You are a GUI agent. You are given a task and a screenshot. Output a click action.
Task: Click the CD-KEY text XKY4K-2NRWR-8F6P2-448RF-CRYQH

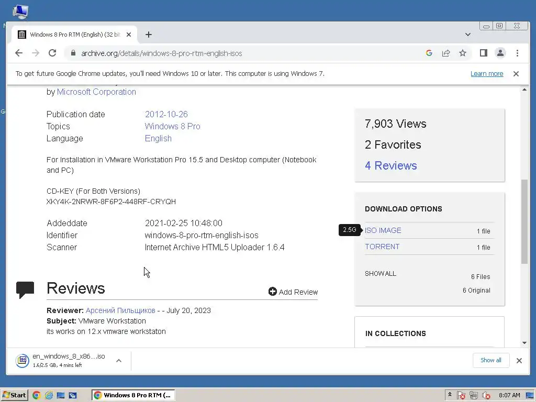(x=111, y=202)
